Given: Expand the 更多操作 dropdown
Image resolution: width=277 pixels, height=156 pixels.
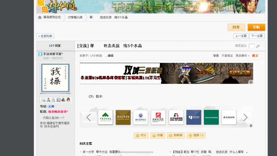Looking at the screenshot, I should pyautogui.click(x=243, y=56).
